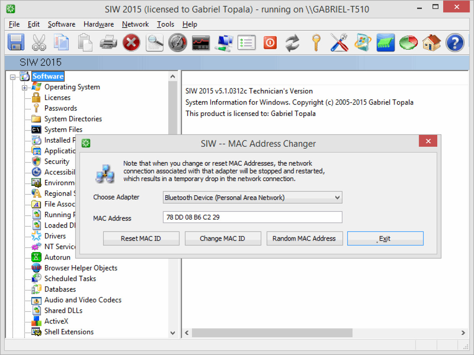Click the red X stop icon
This screenshot has width=474, height=355.
131,43
